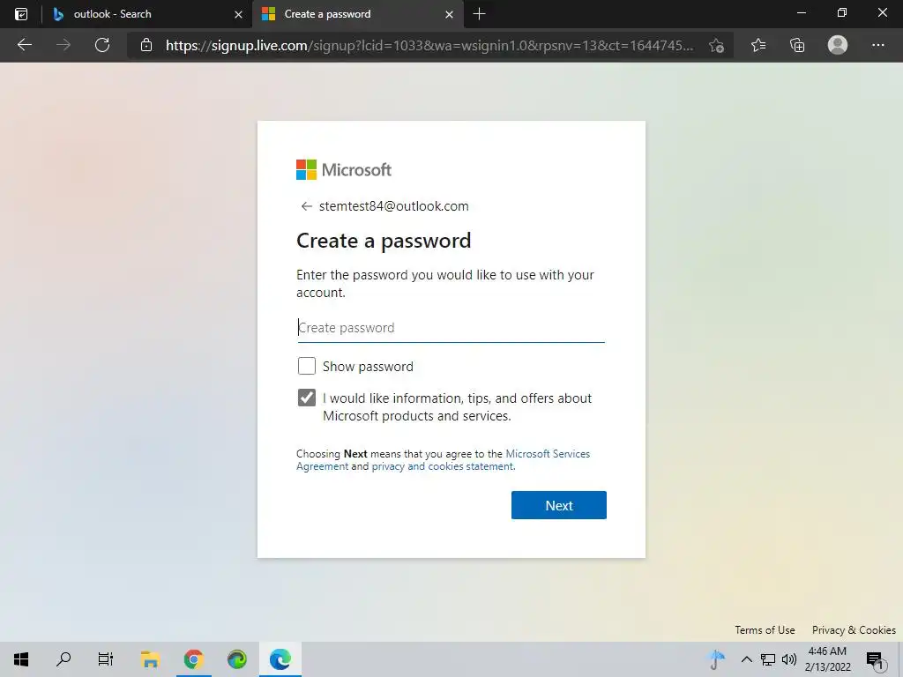Click the address bar URL
This screenshot has width=903, height=677.
(429, 46)
